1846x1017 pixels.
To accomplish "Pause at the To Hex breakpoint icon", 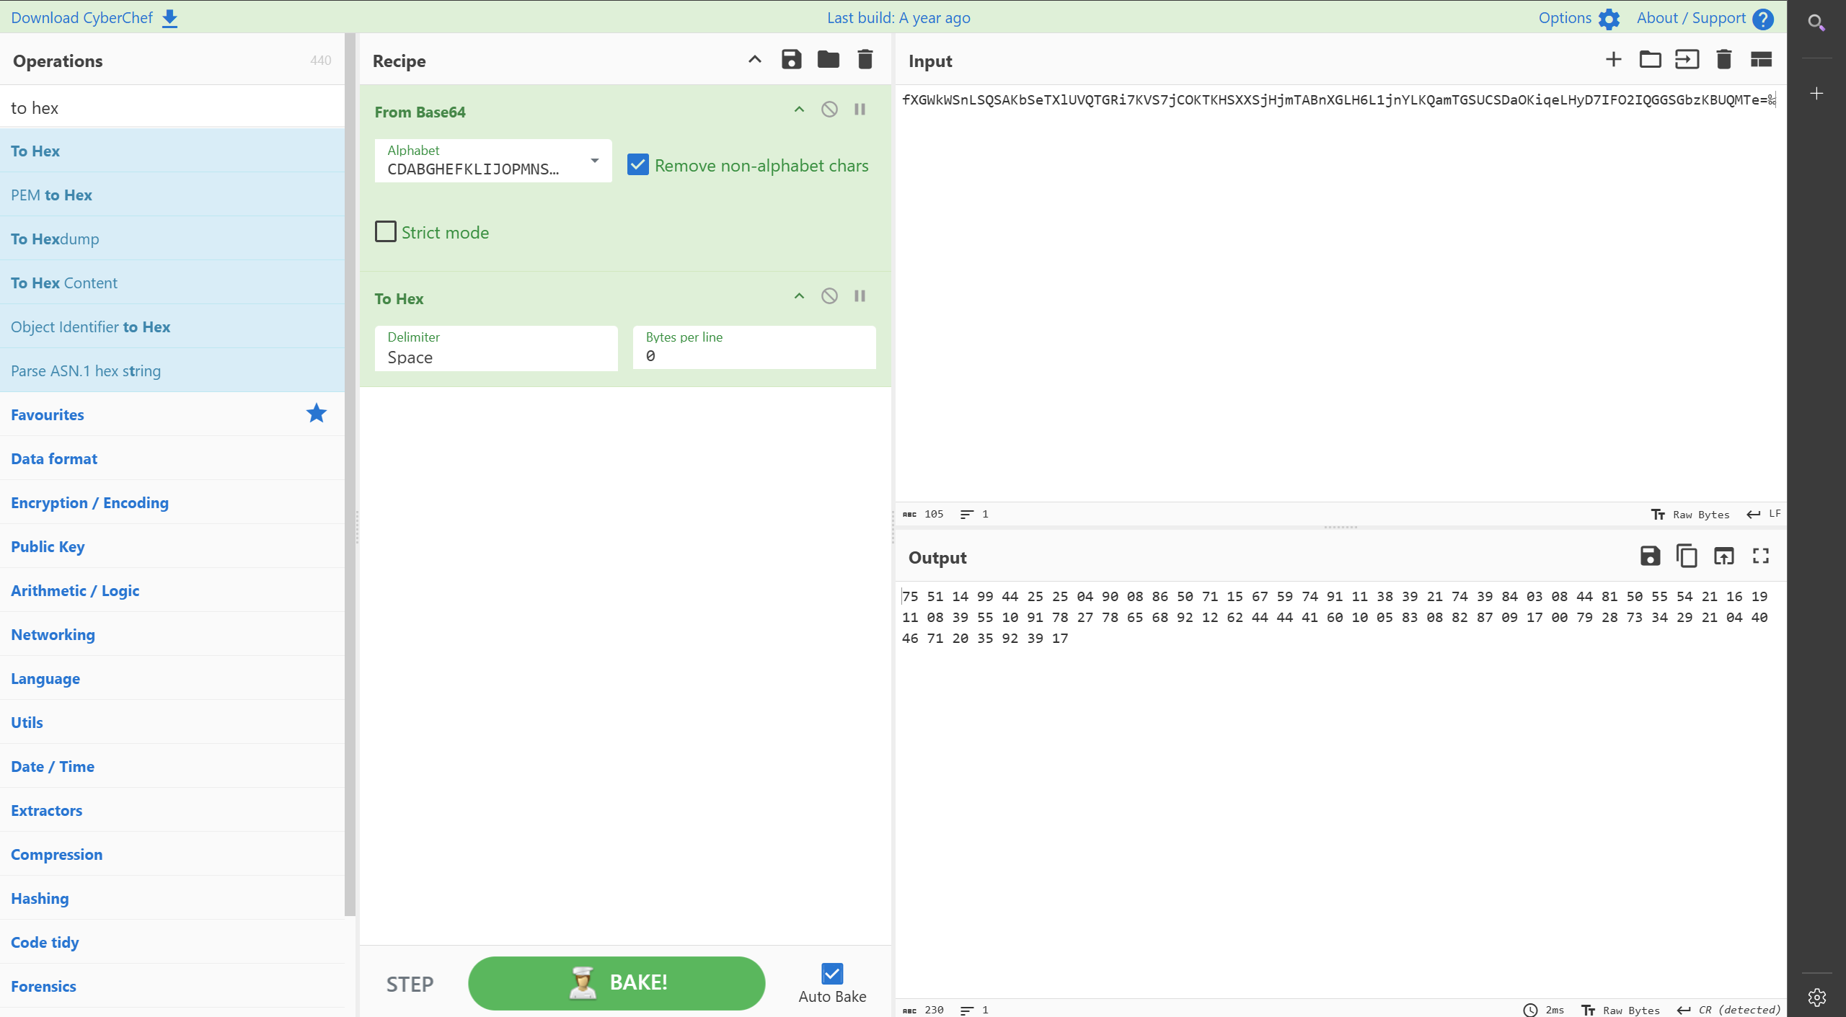I will (x=860, y=296).
